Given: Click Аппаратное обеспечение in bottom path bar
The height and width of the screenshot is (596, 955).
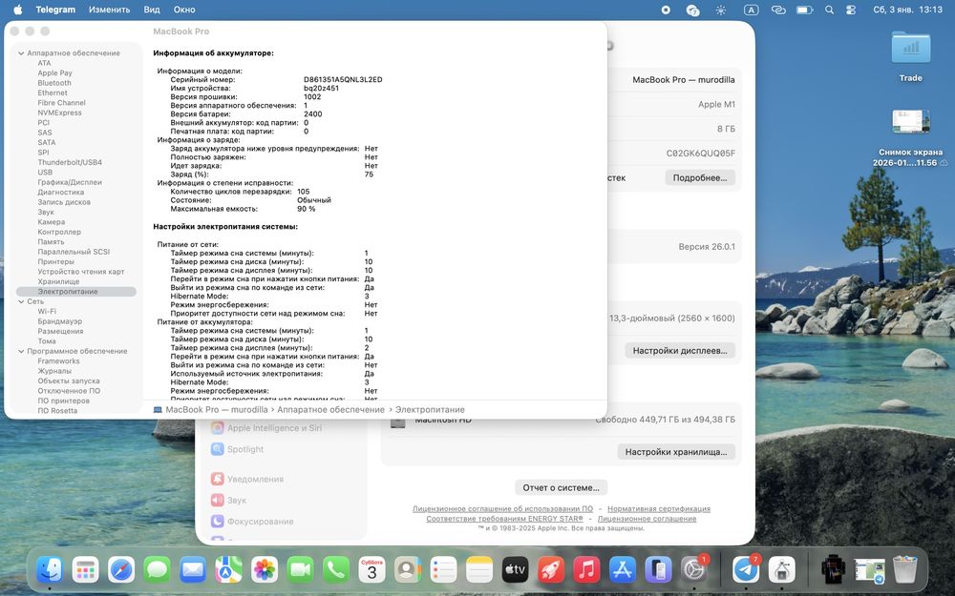Looking at the screenshot, I should coord(330,410).
